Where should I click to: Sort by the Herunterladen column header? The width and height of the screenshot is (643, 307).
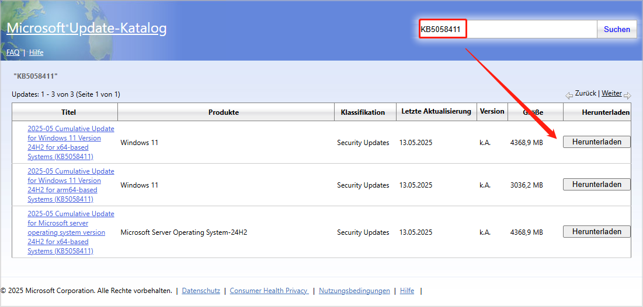(606, 112)
